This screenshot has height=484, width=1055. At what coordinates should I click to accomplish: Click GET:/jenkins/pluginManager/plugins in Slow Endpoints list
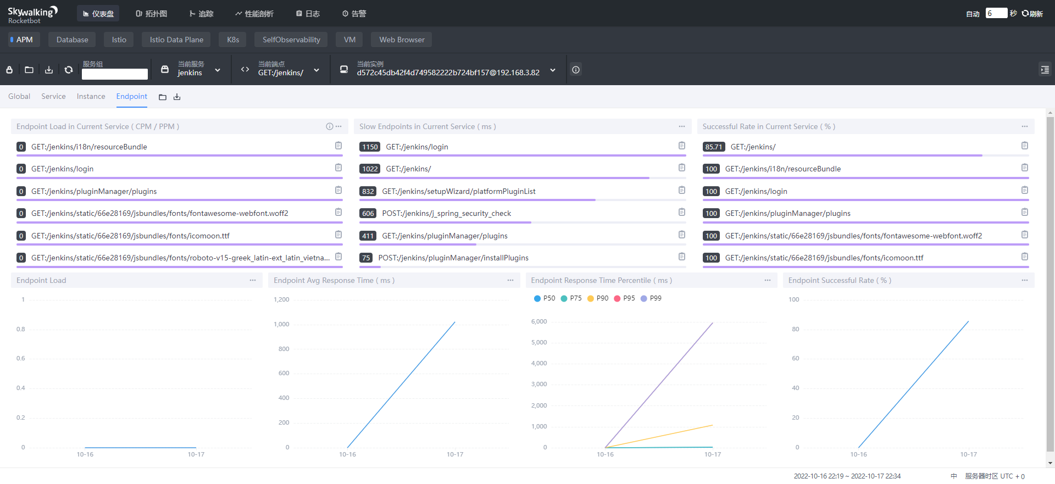pyautogui.click(x=445, y=236)
